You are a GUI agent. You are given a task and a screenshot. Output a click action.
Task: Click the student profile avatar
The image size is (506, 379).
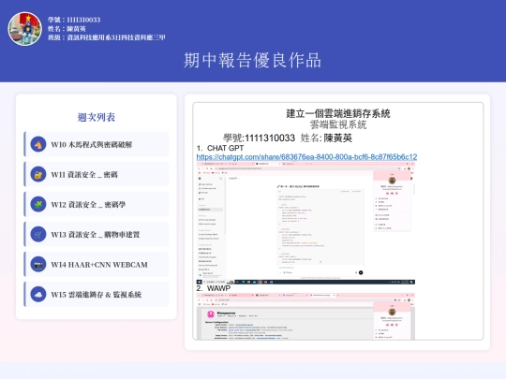point(25,29)
